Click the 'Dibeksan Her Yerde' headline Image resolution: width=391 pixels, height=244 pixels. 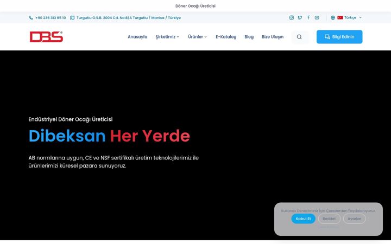click(x=109, y=136)
